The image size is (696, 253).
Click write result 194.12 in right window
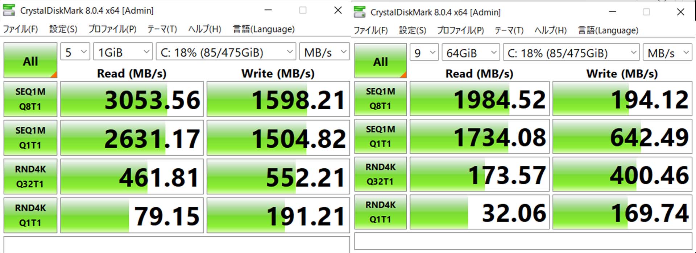pyautogui.click(x=622, y=98)
